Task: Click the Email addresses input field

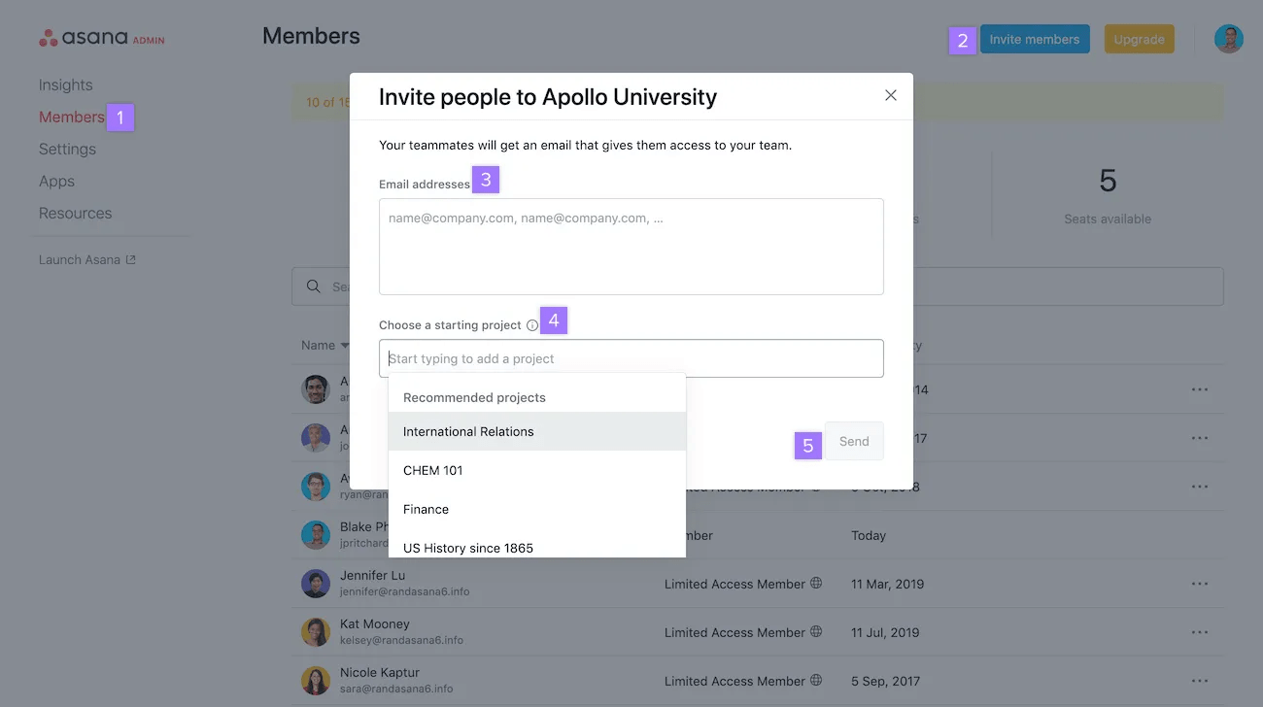Action: tap(631, 246)
